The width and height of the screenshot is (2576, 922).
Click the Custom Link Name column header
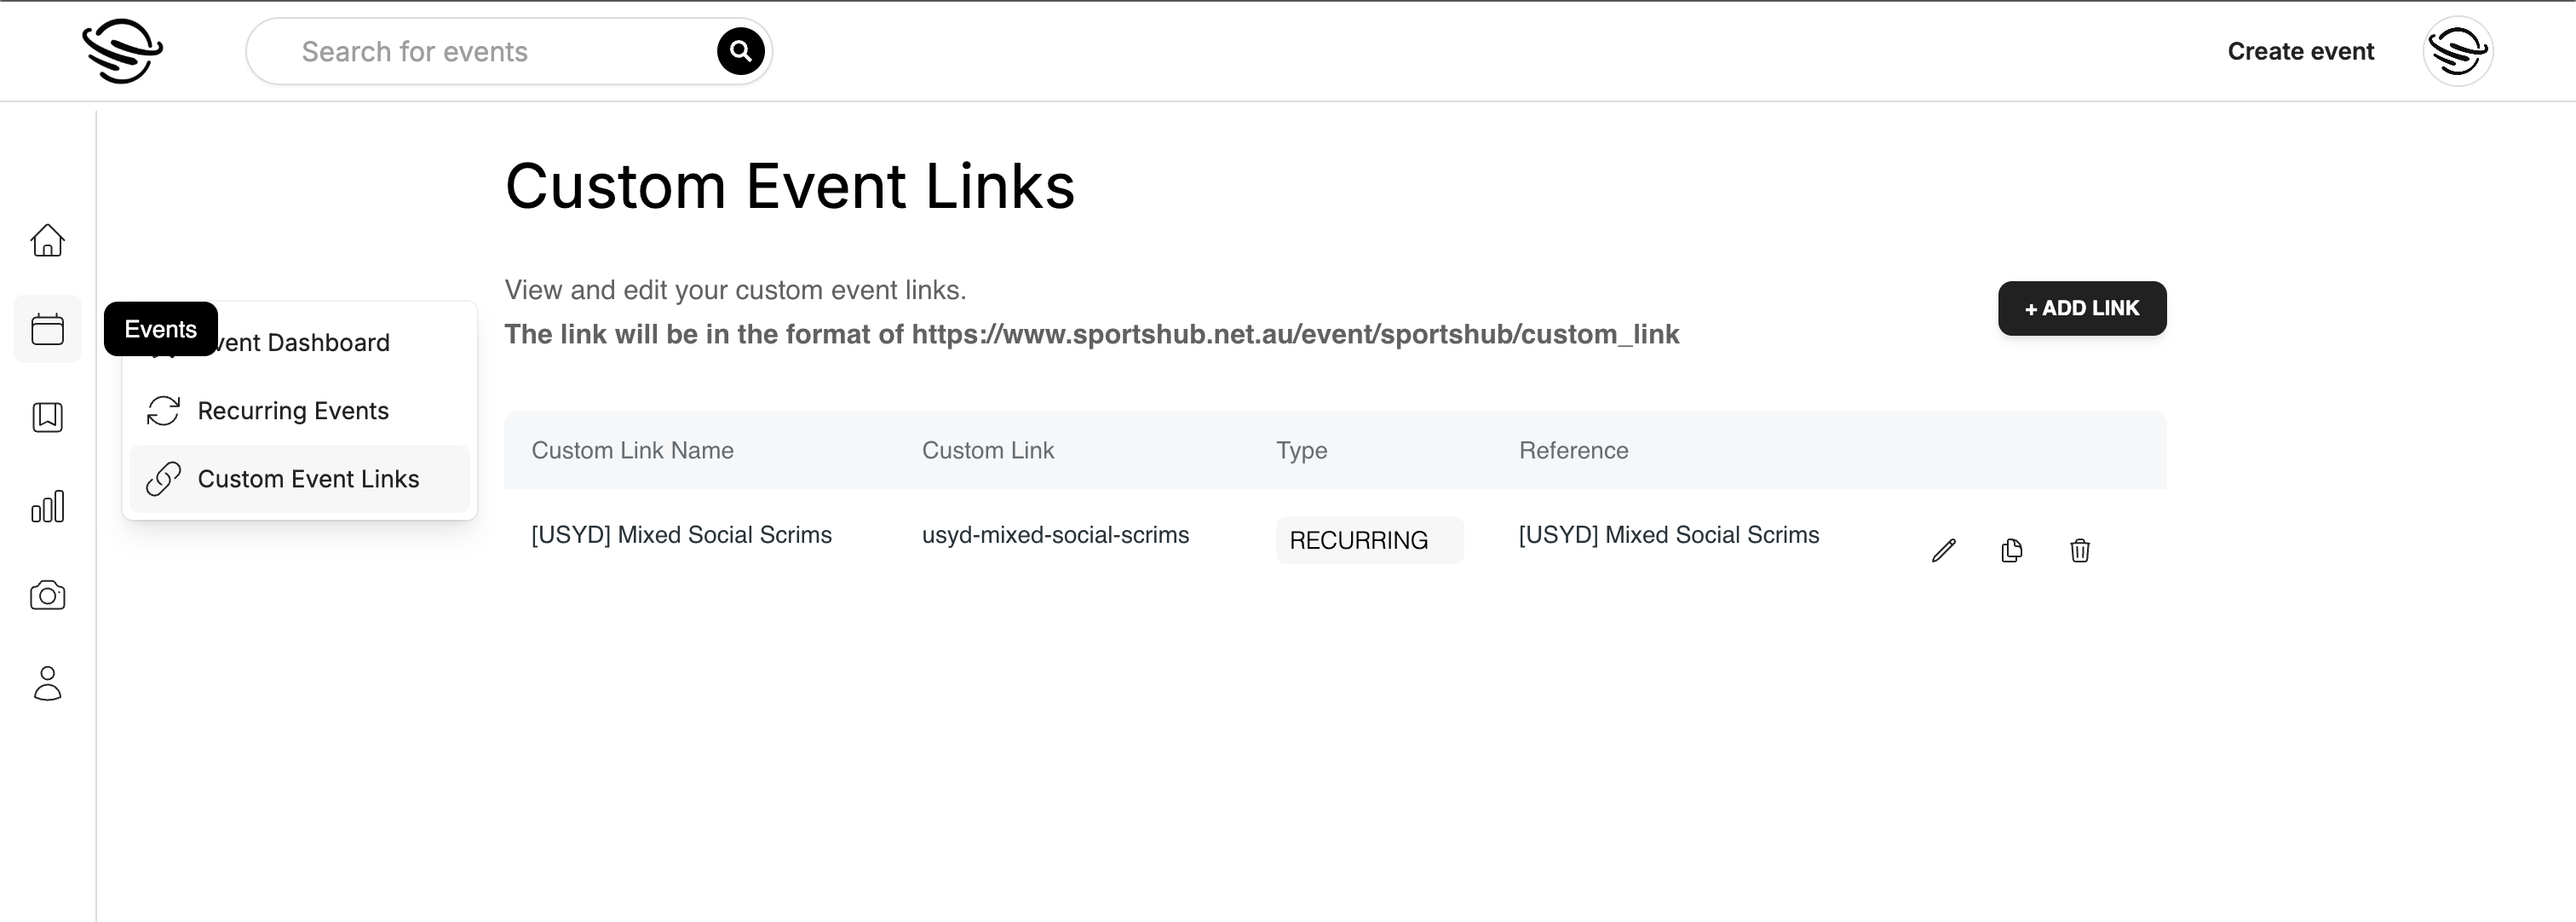[x=632, y=450]
